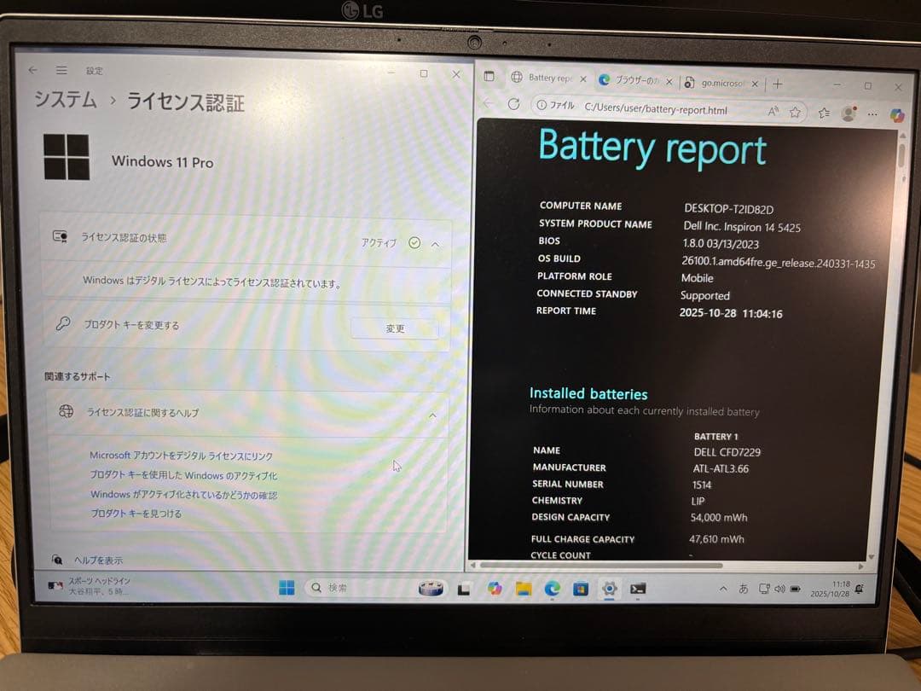The width and height of the screenshot is (921, 691).
Task: Open the Edge three-dot menu
Action: 872,112
